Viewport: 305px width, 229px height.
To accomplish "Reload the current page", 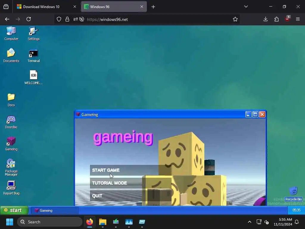I will tap(29, 19).
